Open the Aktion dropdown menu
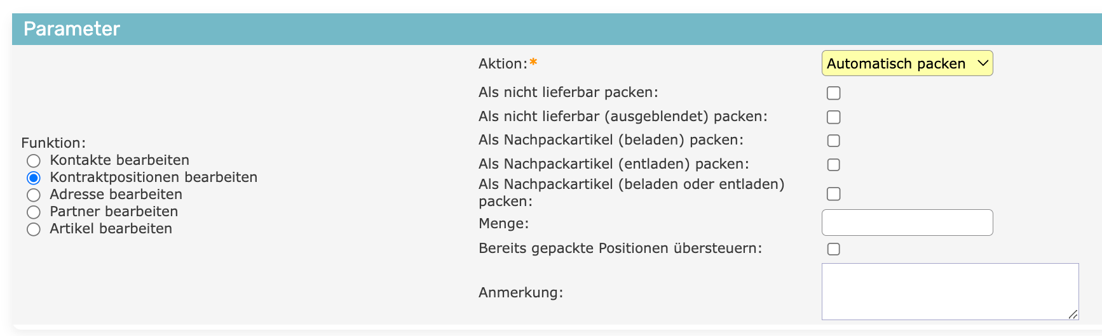Screen dimensions: 1102x336 pyautogui.click(x=907, y=63)
